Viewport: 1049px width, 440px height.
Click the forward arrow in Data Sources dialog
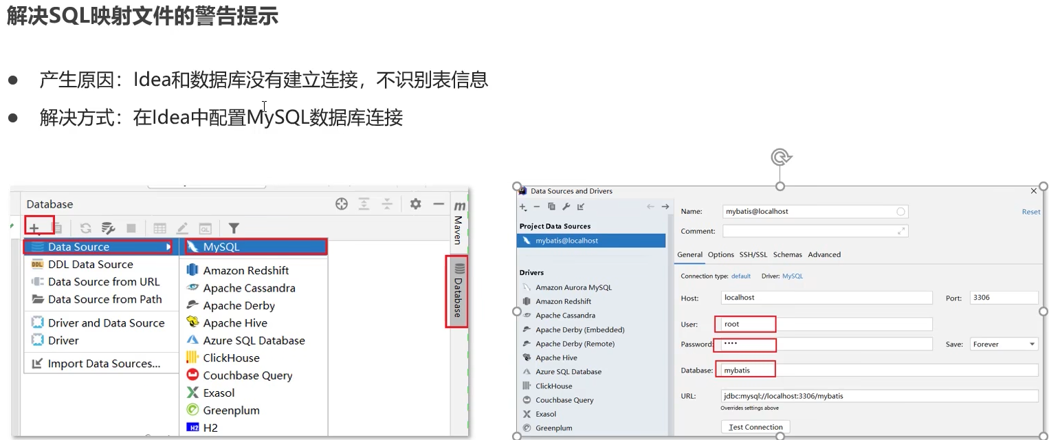tap(665, 207)
